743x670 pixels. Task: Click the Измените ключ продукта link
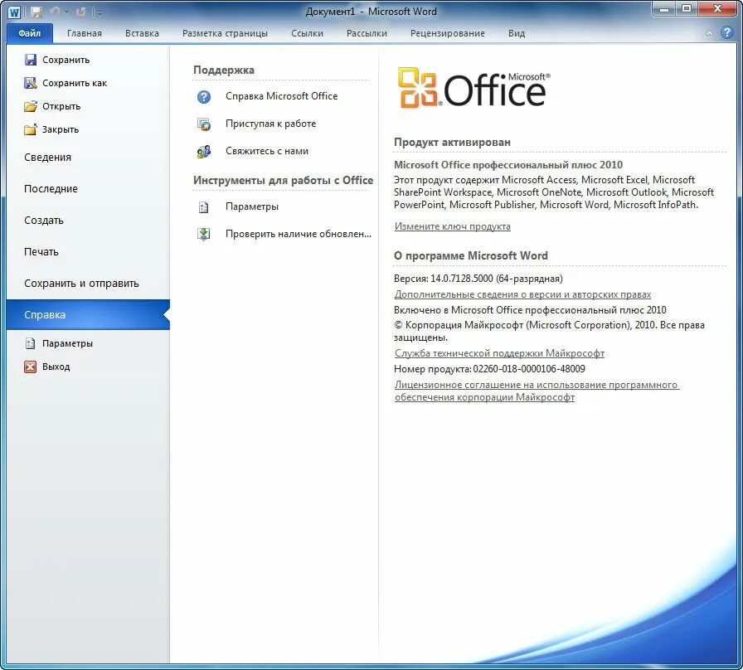tap(453, 226)
